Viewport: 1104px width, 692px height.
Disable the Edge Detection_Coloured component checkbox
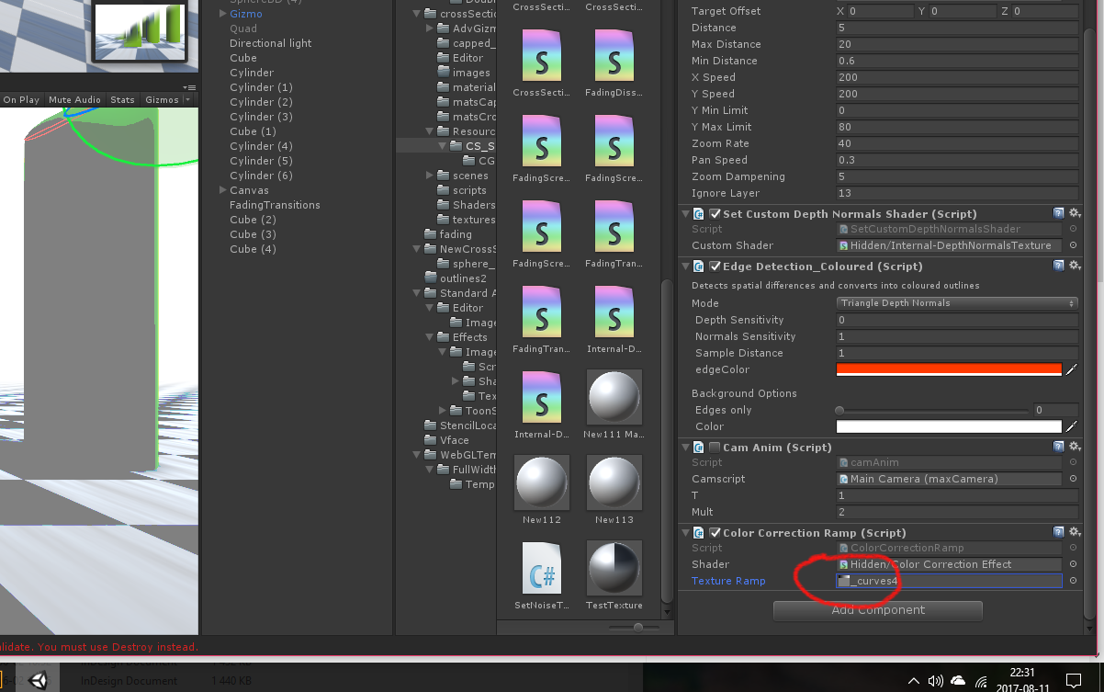click(714, 266)
